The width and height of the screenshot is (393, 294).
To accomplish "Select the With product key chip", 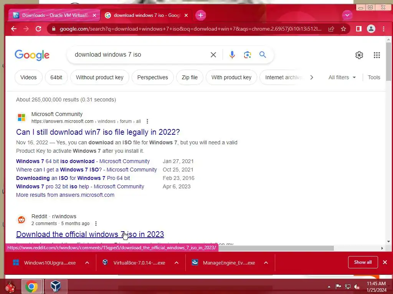I will (x=231, y=77).
